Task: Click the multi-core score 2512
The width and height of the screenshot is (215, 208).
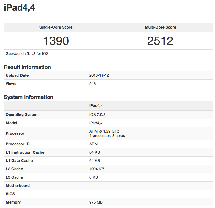Action: pyautogui.click(x=160, y=41)
